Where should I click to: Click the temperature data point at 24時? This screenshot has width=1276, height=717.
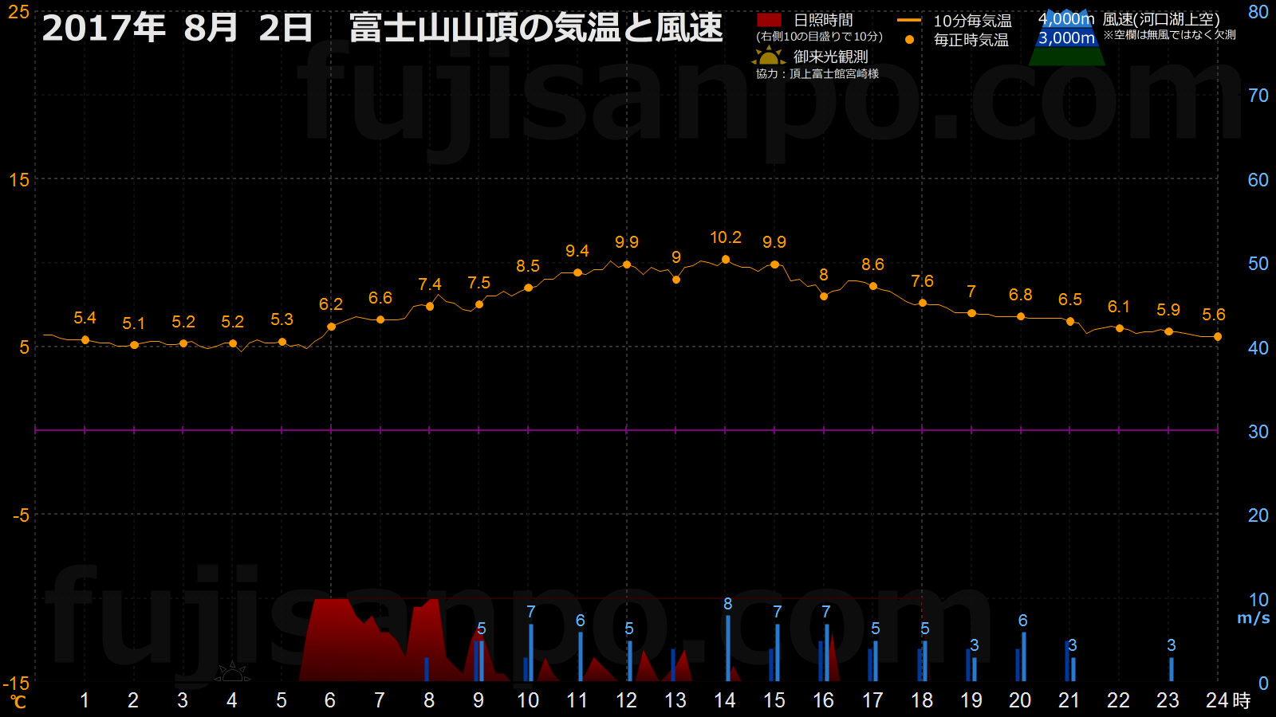coord(1218,337)
